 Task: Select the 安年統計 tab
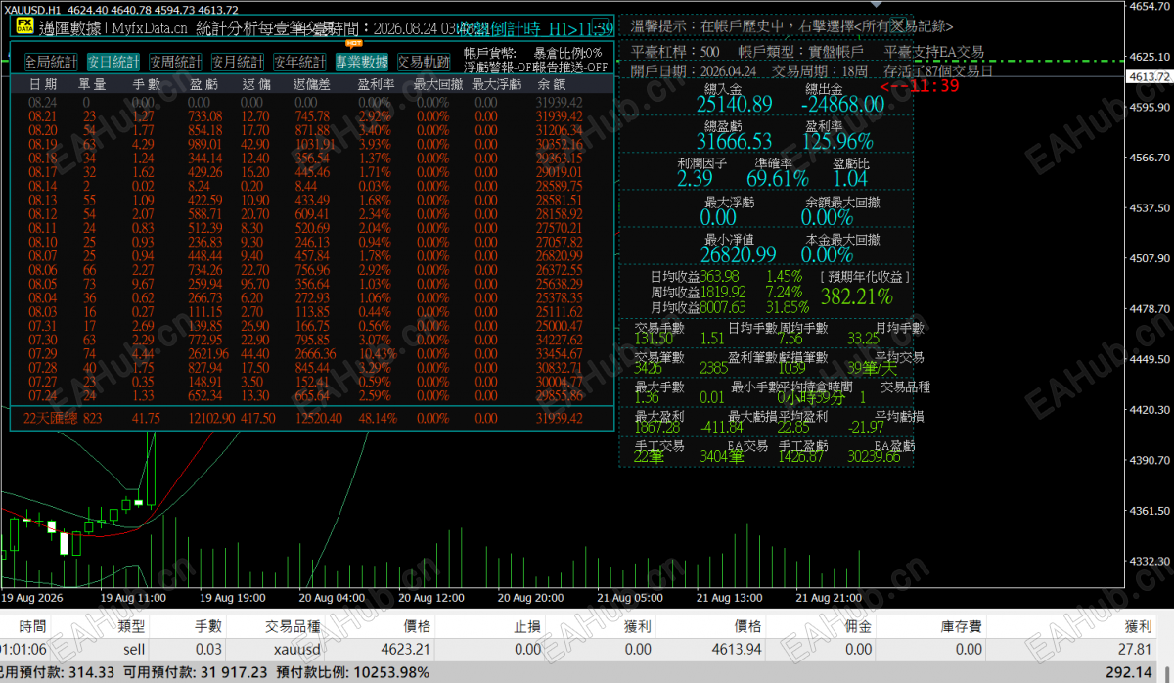click(299, 63)
